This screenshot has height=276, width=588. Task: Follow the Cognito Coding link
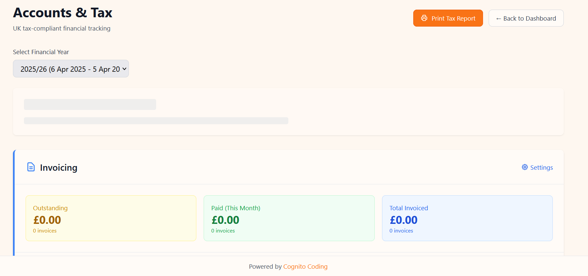pos(305,266)
